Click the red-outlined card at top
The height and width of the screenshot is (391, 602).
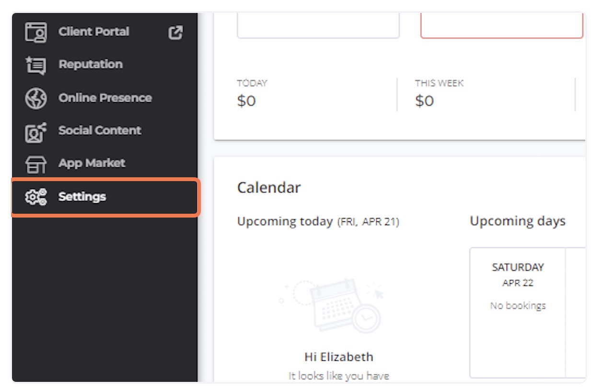coord(502,25)
